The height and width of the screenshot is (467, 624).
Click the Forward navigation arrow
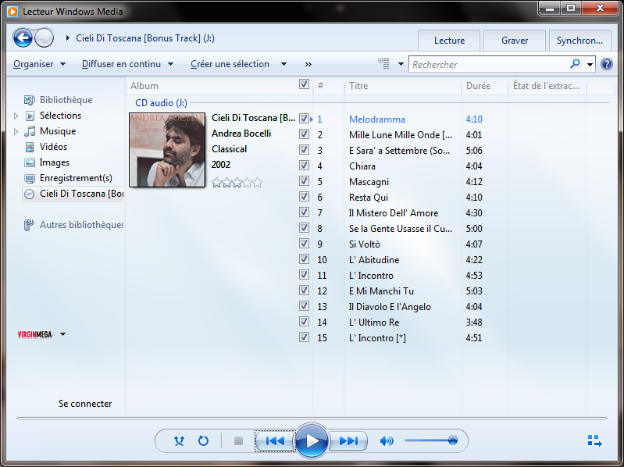coord(45,38)
